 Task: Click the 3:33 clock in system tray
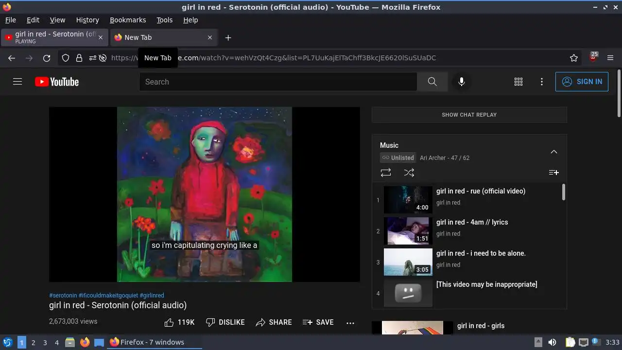point(612,342)
